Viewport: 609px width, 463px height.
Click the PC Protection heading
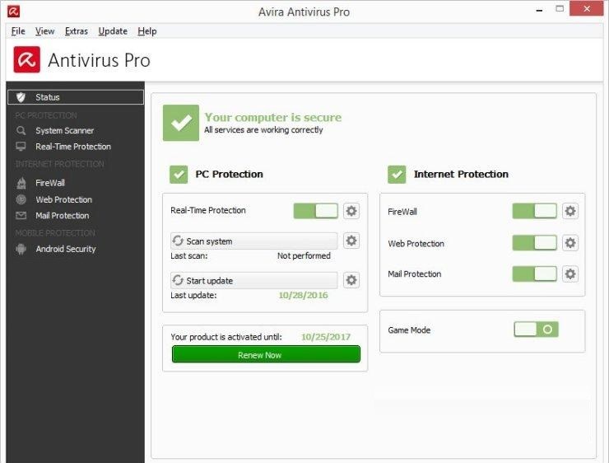click(229, 174)
